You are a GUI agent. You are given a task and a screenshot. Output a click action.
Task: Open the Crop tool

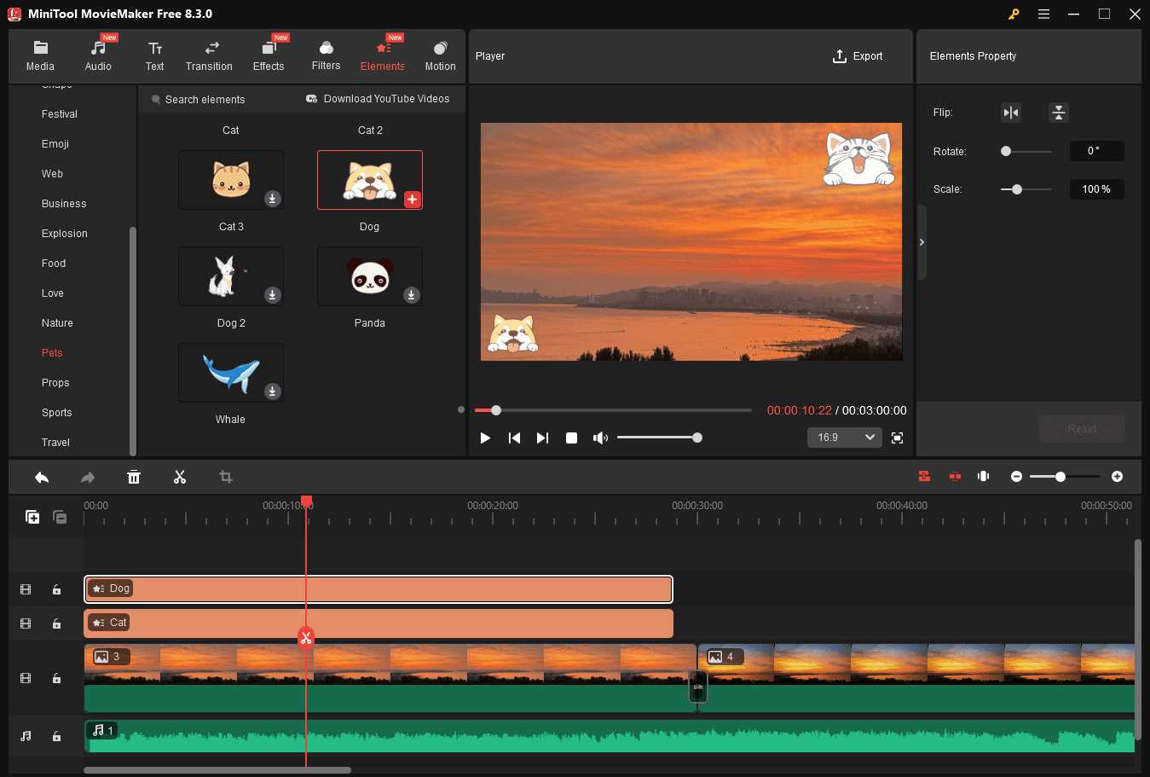[226, 477]
